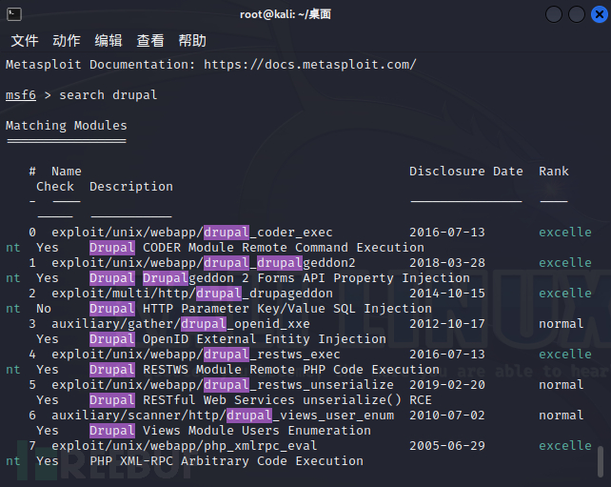The image size is (611, 487).
Task: Click the date 2019-02-20
Action: [x=447, y=384]
